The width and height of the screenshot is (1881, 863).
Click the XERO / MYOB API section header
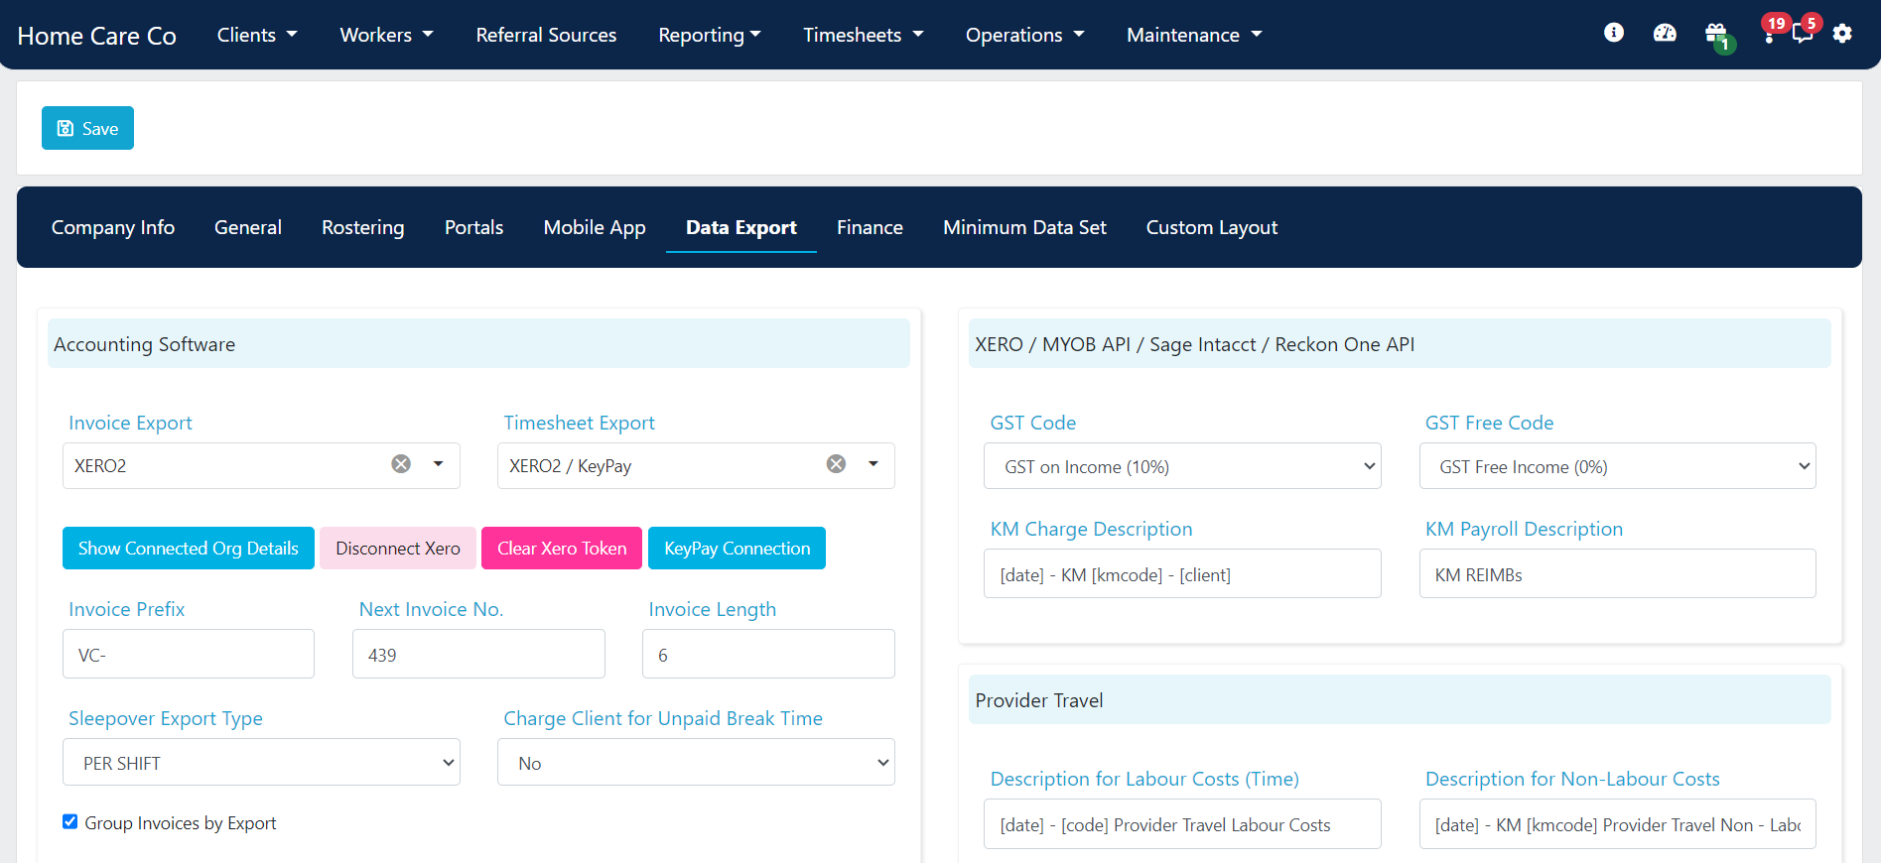(x=1400, y=343)
